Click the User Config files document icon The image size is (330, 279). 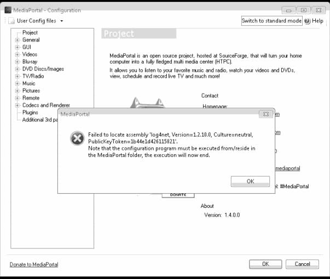point(11,21)
